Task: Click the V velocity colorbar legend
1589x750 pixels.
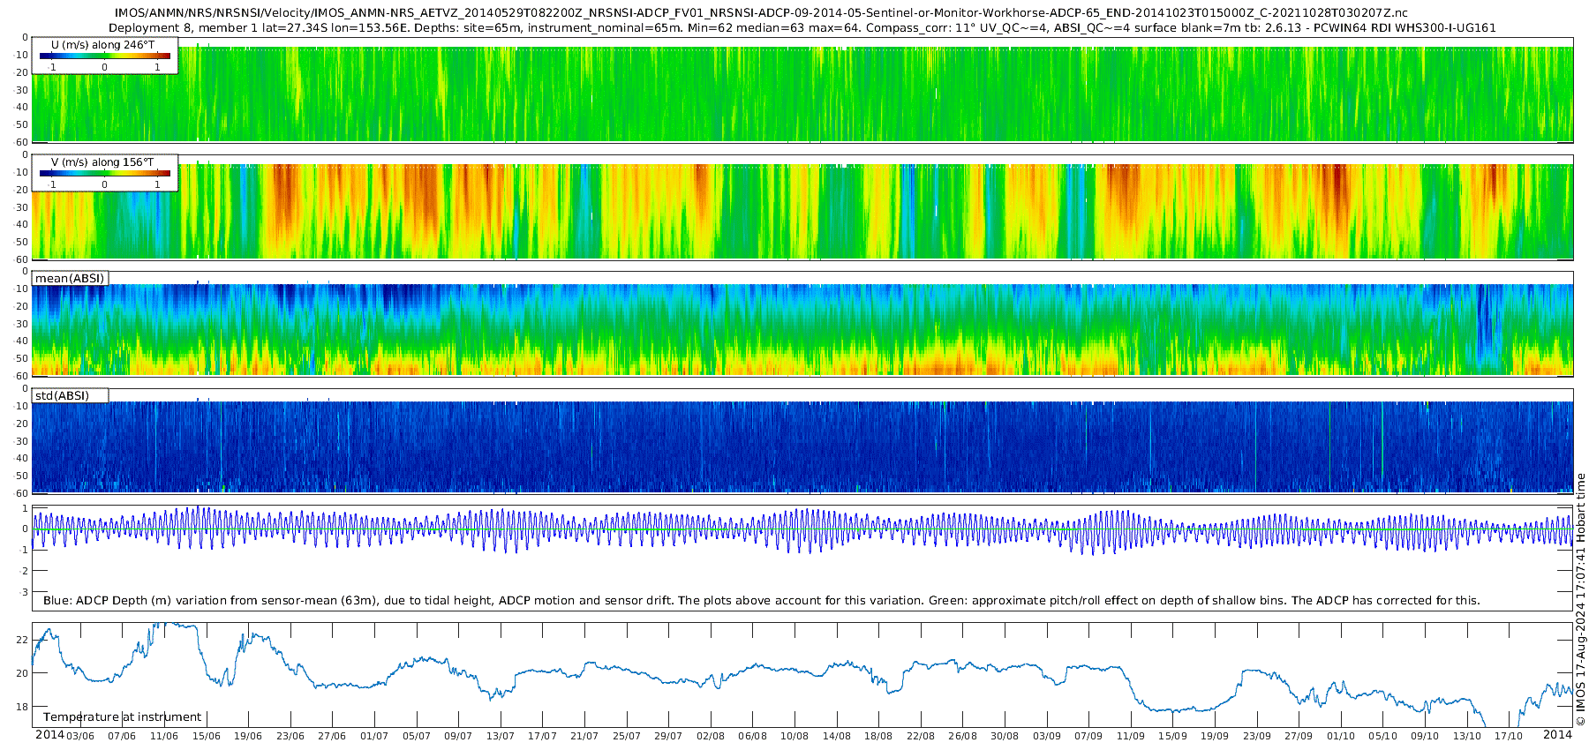Action: point(105,173)
